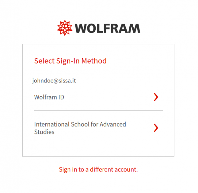Click the Select Sign-In Method heading
Viewport: 198px width, 193px height.
tap(70, 61)
